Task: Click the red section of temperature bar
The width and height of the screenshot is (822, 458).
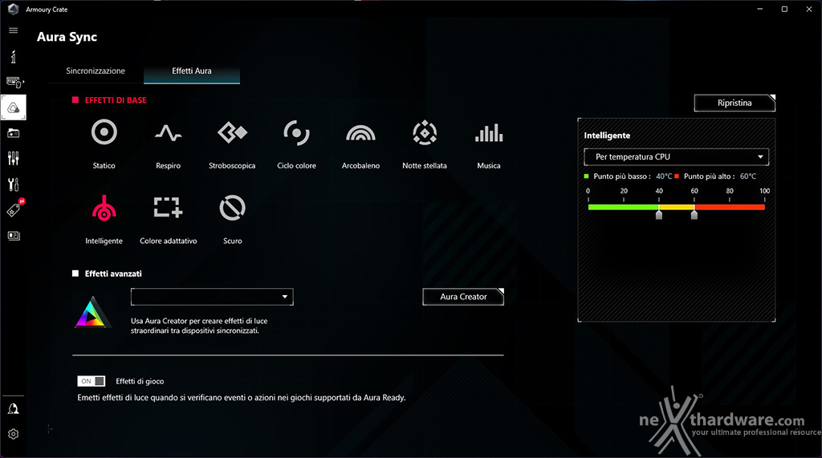Action: coord(729,207)
